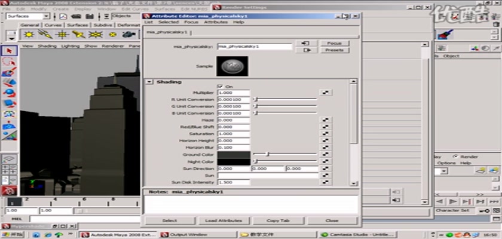Select the arrow Select tool in toolbox
This screenshot has width=502, height=239.
(x=9, y=51)
